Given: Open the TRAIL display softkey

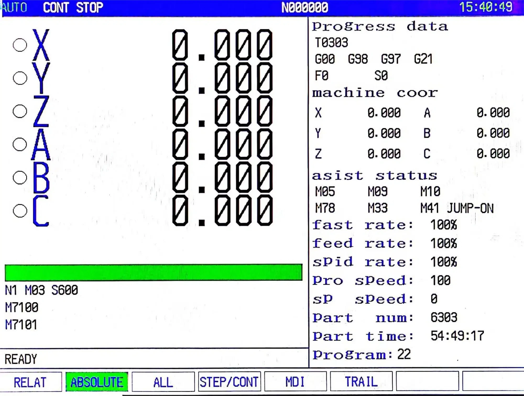Looking at the screenshot, I should pyautogui.click(x=361, y=382).
